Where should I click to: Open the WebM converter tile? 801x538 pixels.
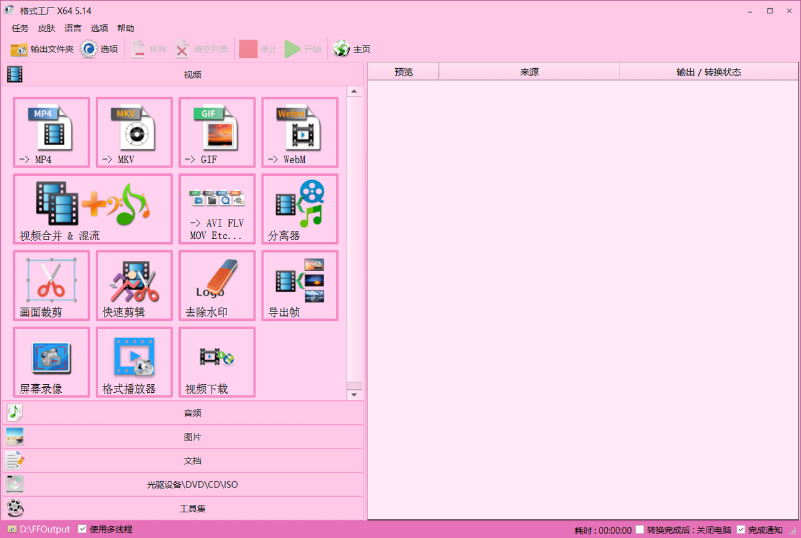[299, 132]
